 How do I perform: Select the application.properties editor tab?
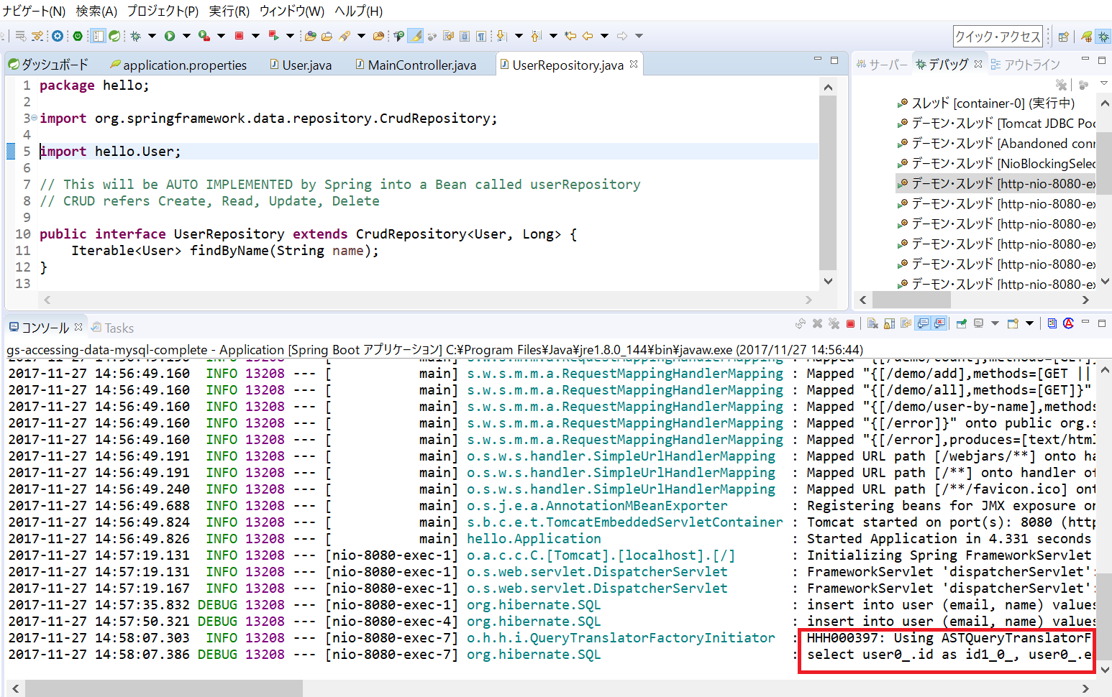coord(184,65)
